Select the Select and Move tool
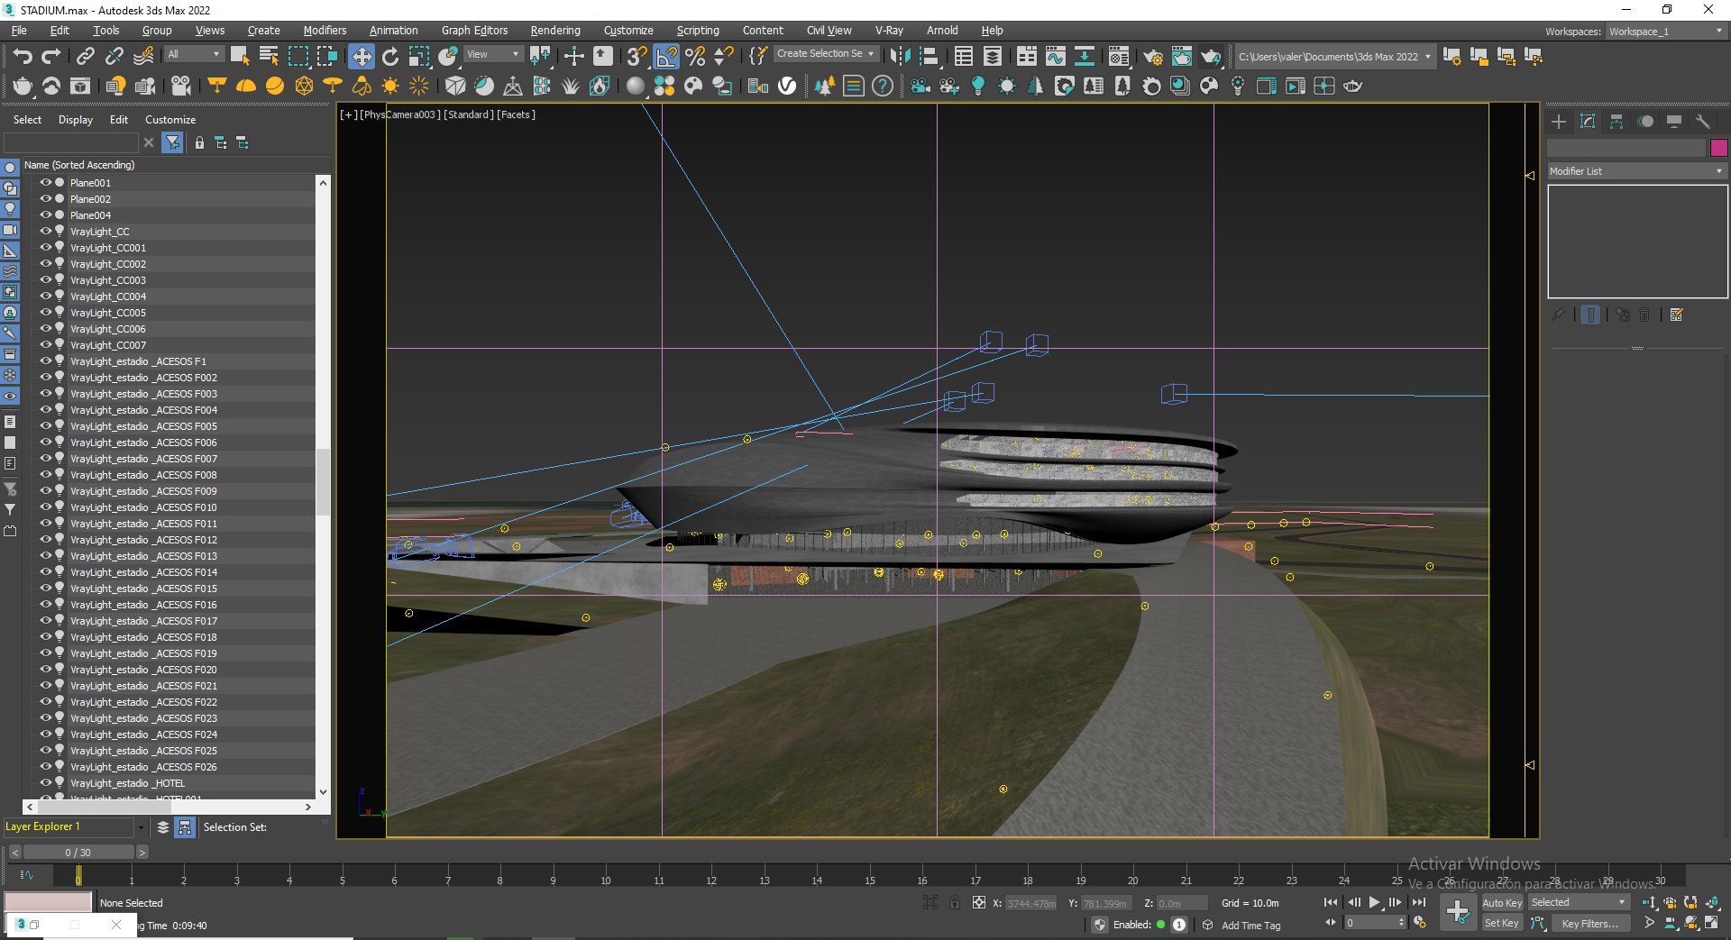The width and height of the screenshot is (1731, 940). 361,57
